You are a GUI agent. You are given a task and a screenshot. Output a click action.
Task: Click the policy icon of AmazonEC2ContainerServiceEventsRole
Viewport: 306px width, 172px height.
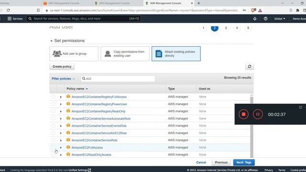tap(68, 125)
